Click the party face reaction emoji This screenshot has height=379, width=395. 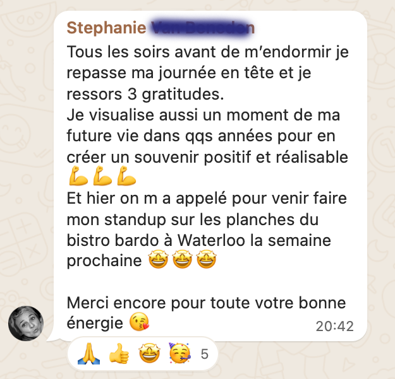179,353
